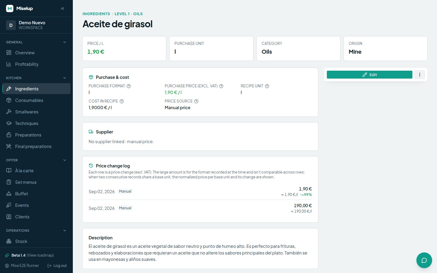Click the Set menus clipboard icon
The image size is (437, 273).
click(x=9, y=182)
